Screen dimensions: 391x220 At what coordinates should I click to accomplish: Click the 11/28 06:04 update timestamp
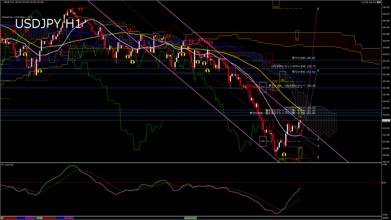click(371, 2)
